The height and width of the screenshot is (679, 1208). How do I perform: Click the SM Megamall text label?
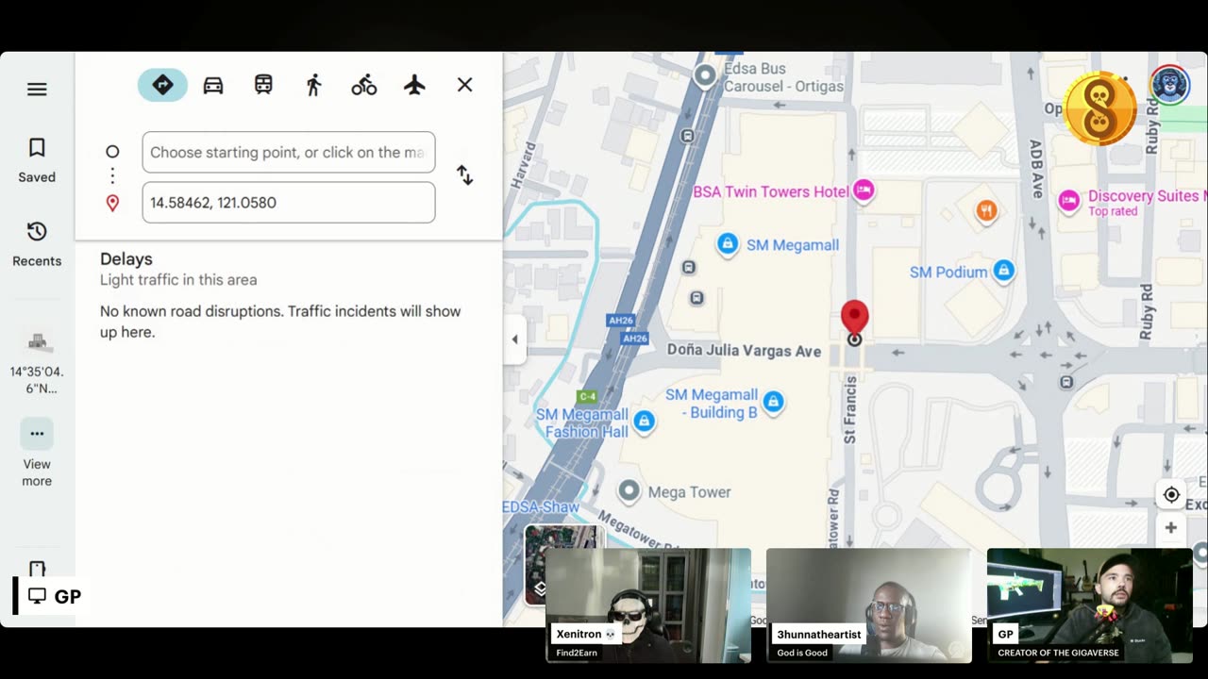tap(793, 245)
